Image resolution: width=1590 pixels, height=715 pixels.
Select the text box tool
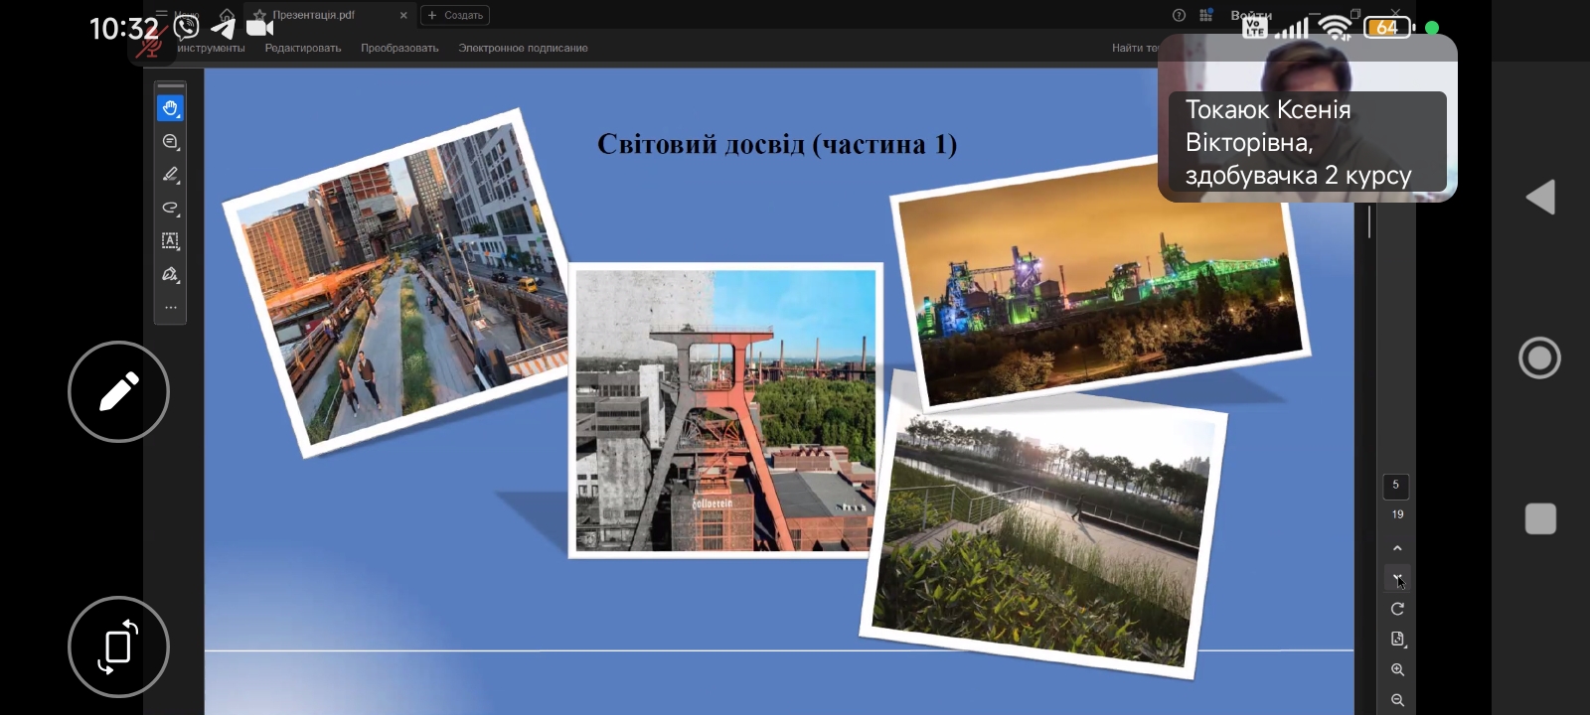point(170,241)
